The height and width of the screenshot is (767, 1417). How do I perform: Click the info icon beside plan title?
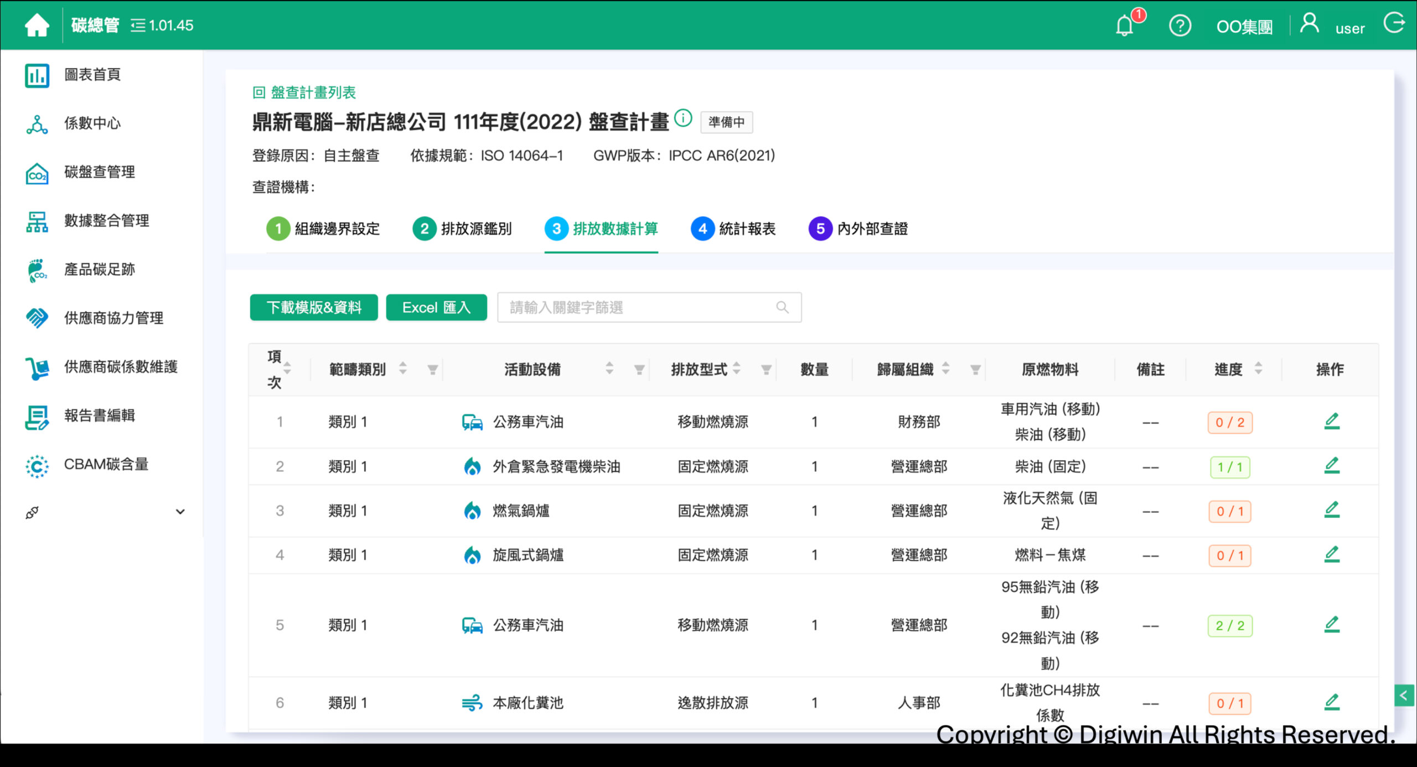tap(684, 118)
